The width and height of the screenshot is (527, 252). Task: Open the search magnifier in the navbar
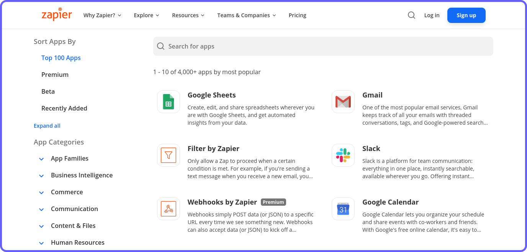click(x=411, y=15)
